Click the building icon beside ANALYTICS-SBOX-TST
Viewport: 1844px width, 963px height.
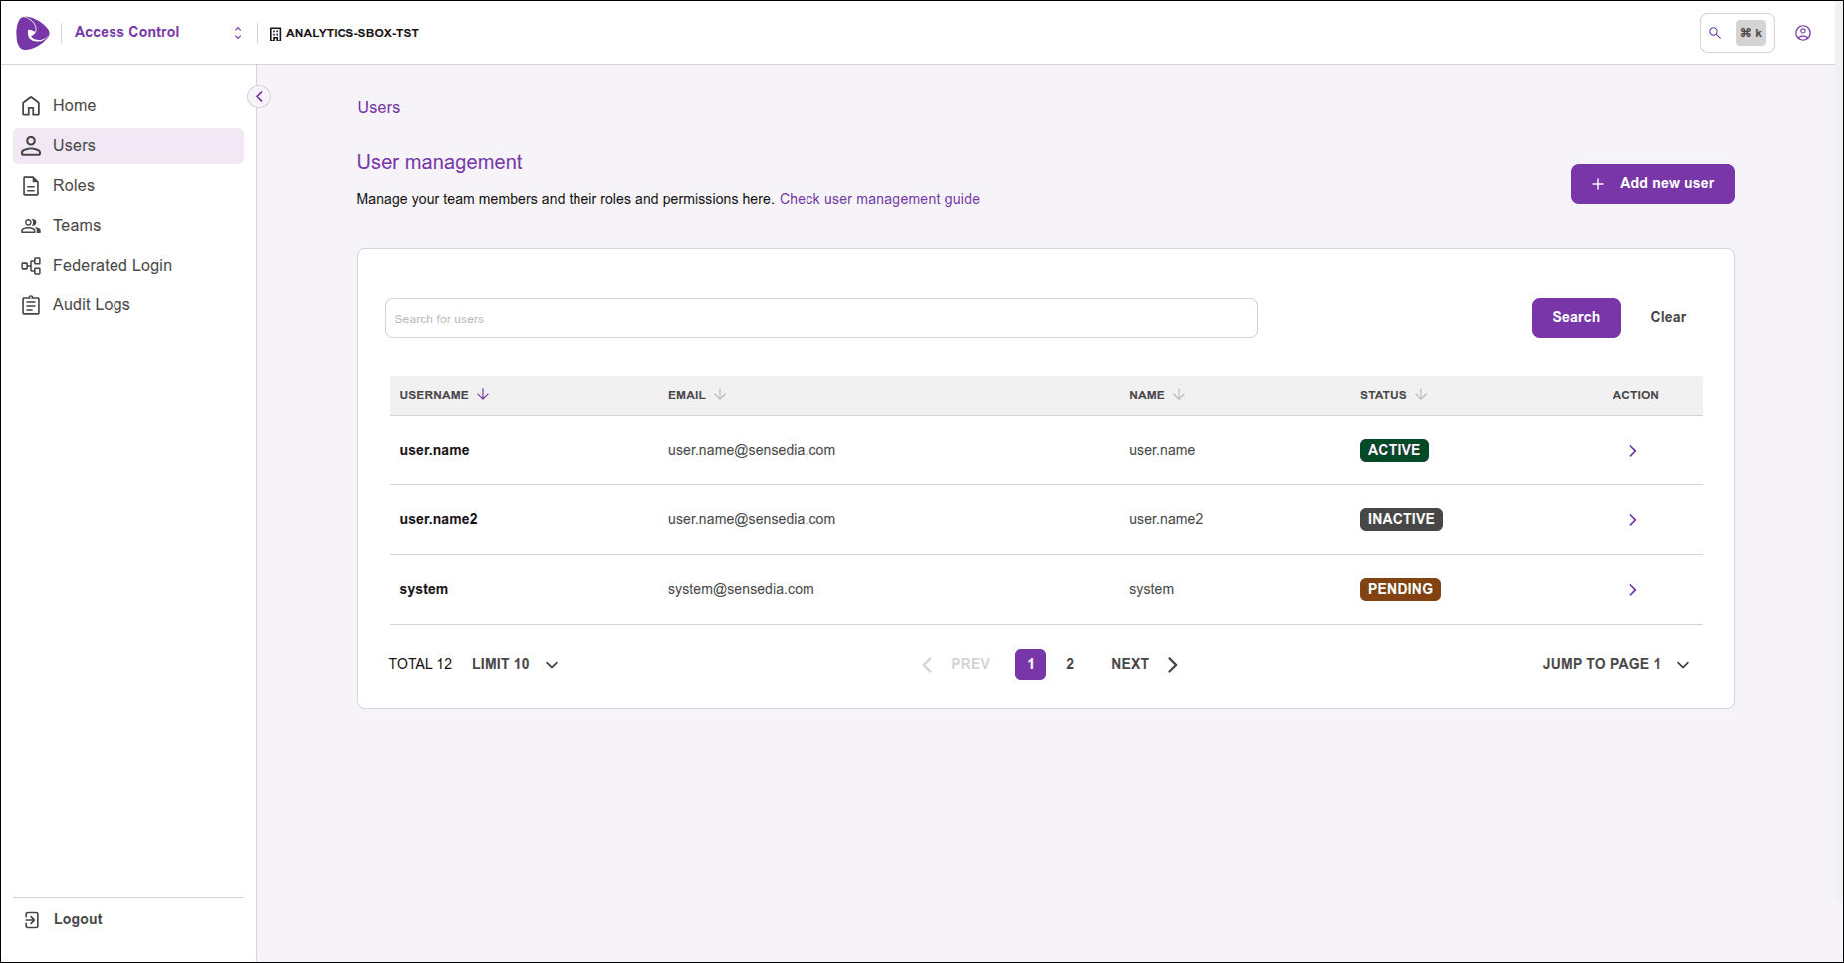[275, 32]
